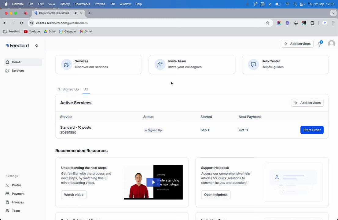
Task: Click the Start Order button
Action: (312, 130)
